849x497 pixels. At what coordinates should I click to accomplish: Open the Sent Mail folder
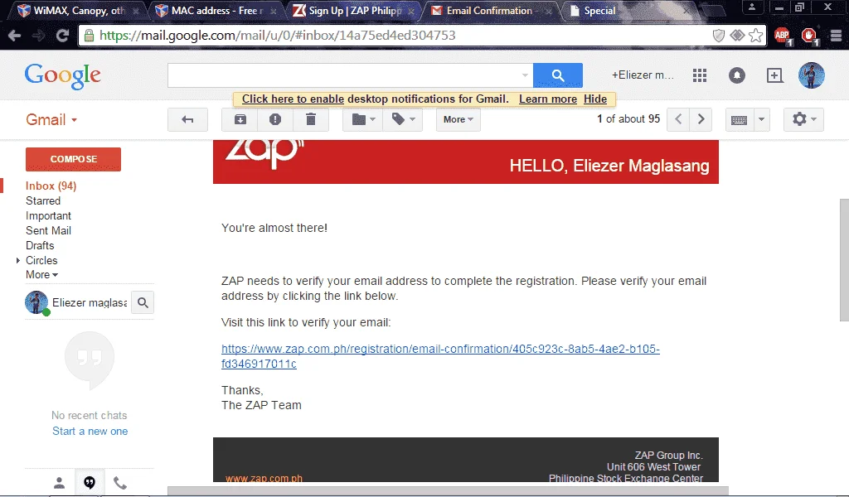[48, 230]
